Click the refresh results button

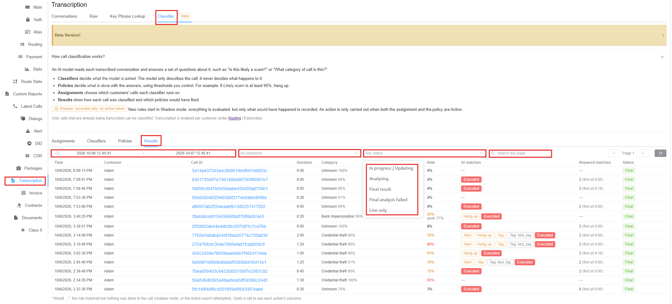(660, 153)
